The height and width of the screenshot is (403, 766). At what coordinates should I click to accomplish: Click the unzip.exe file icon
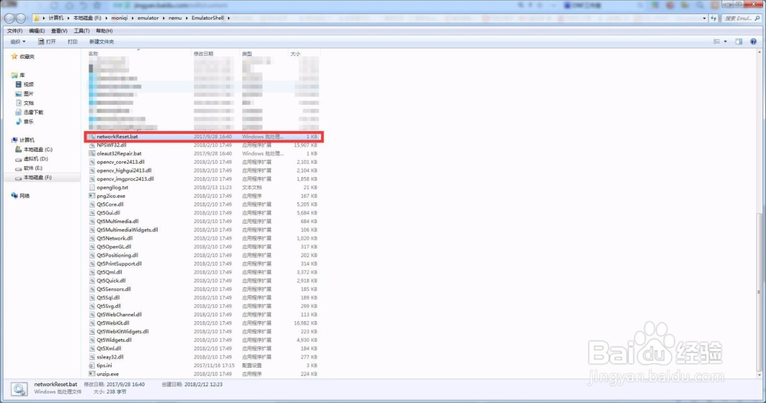(x=92, y=374)
